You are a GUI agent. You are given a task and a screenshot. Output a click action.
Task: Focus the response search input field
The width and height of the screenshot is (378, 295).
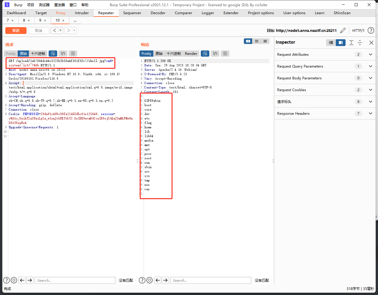(x=211, y=280)
